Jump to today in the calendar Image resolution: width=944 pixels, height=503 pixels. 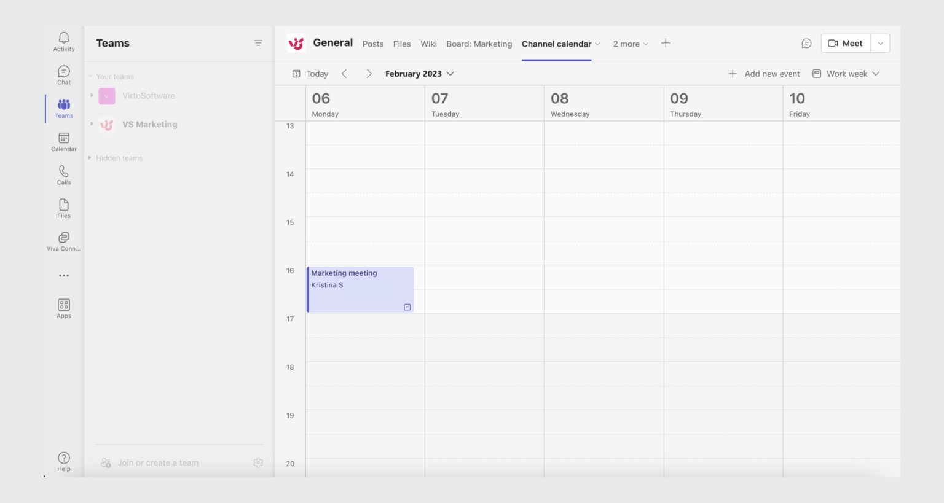click(x=310, y=73)
